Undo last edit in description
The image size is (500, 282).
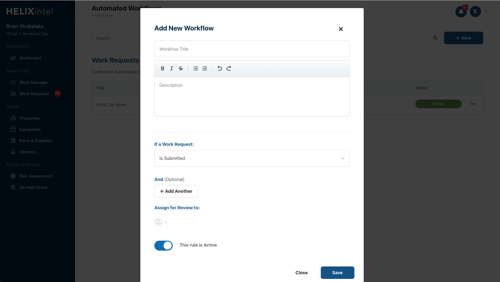[220, 68]
